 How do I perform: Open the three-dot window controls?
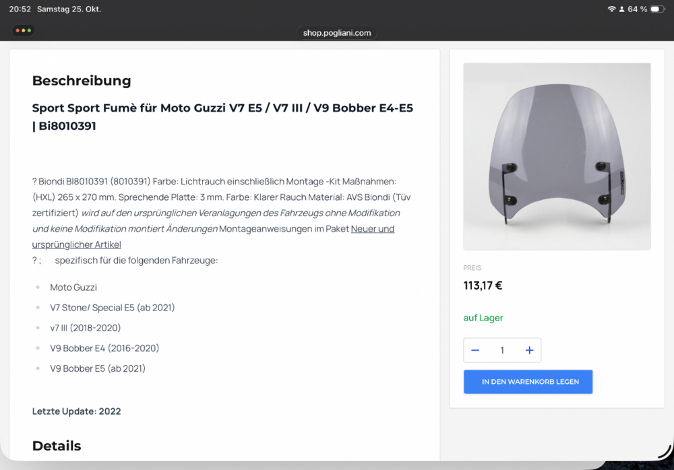(x=22, y=30)
